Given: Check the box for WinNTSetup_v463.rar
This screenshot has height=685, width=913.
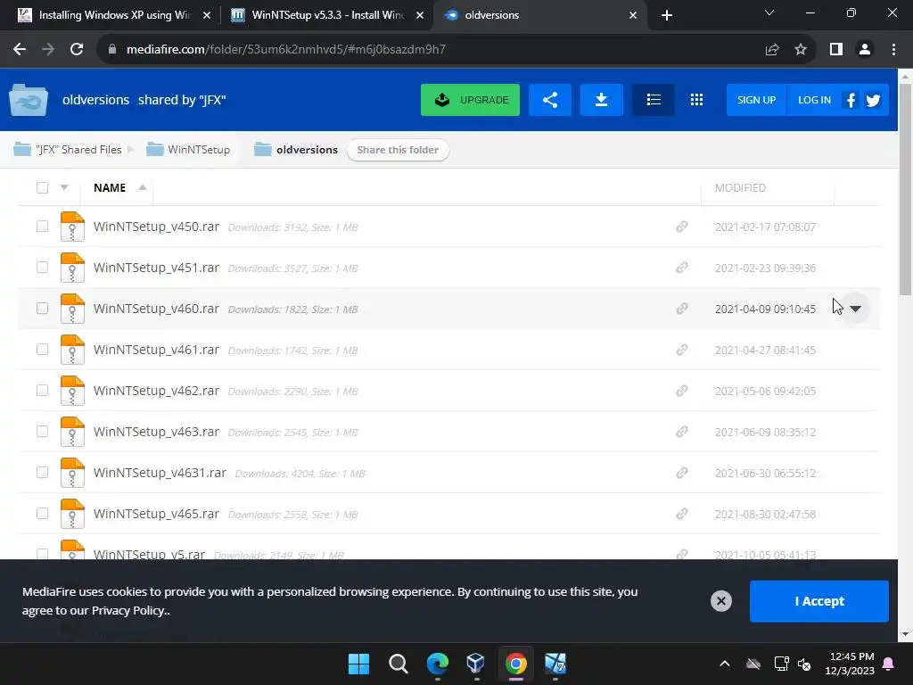Looking at the screenshot, I should (42, 431).
